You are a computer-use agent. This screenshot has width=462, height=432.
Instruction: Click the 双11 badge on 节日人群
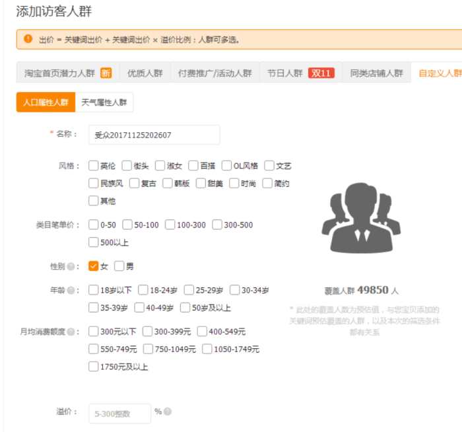click(x=321, y=73)
